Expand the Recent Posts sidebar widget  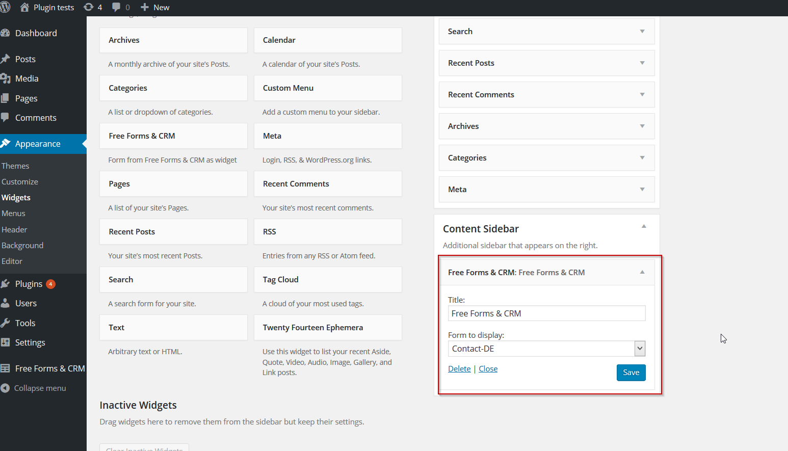pyautogui.click(x=642, y=63)
